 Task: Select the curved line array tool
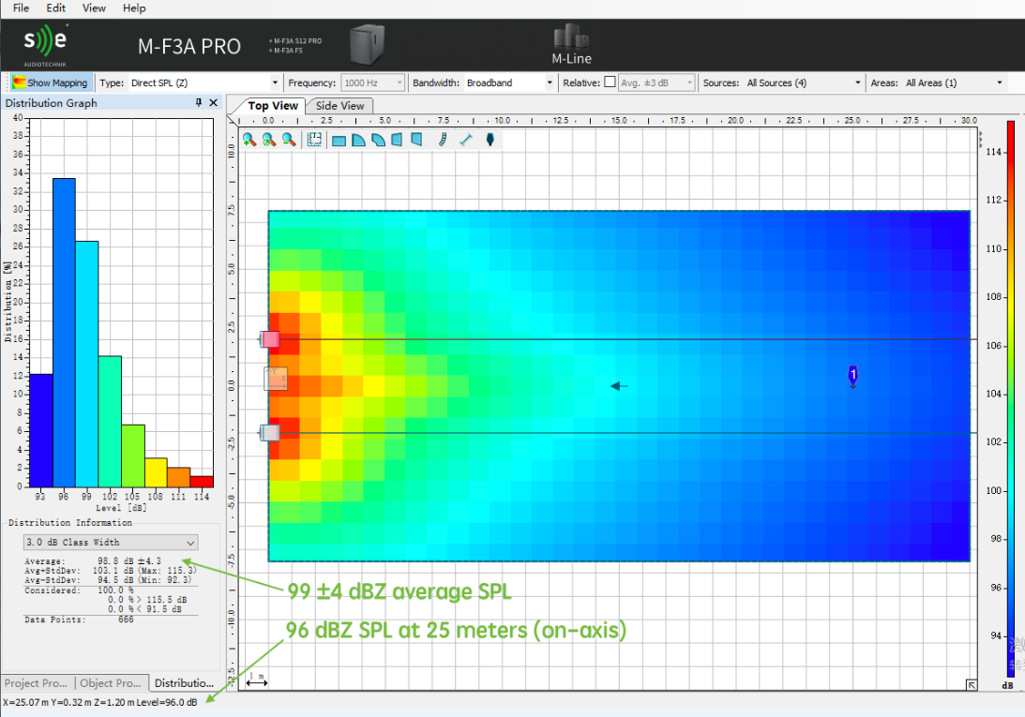click(444, 141)
